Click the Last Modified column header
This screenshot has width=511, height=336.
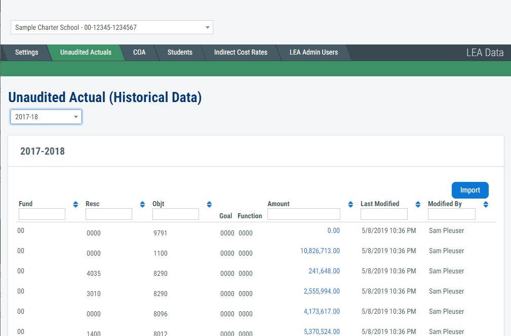(x=380, y=204)
